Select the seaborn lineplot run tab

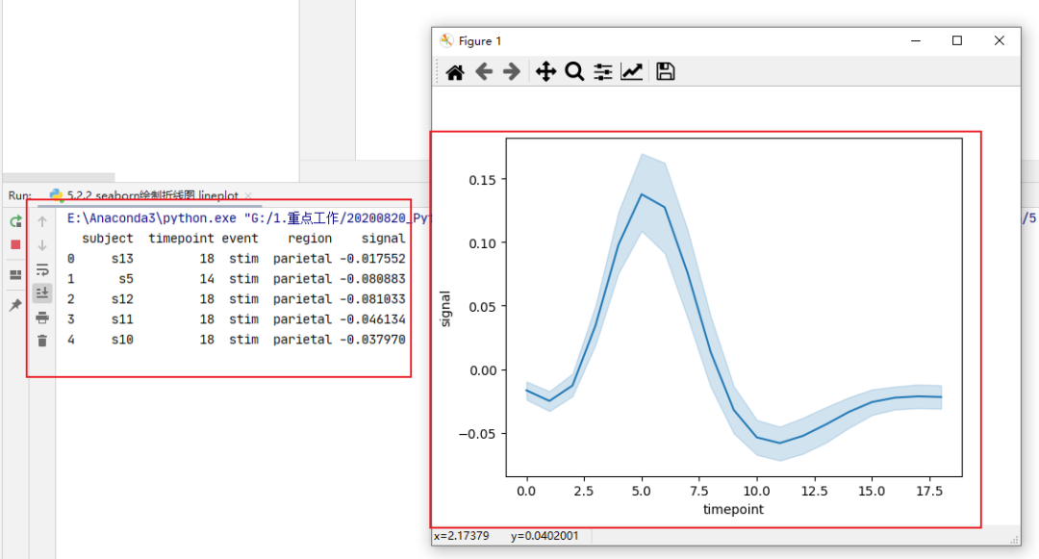(x=144, y=195)
